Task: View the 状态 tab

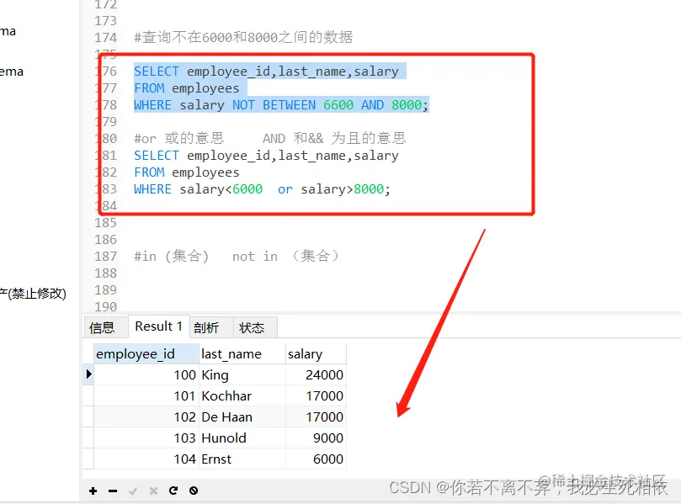Action: point(254,326)
